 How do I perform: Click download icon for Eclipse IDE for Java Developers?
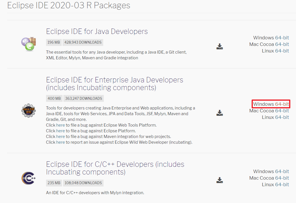[220, 46]
